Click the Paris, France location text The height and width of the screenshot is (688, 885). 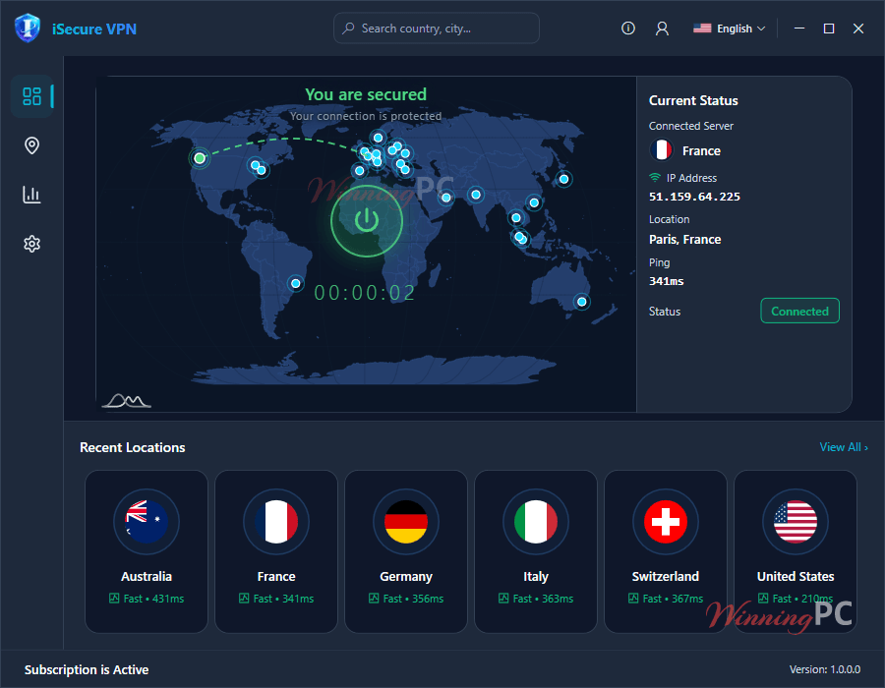pyautogui.click(x=684, y=240)
